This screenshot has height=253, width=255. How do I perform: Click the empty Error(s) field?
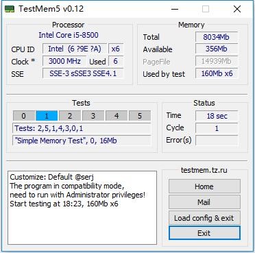(217, 141)
